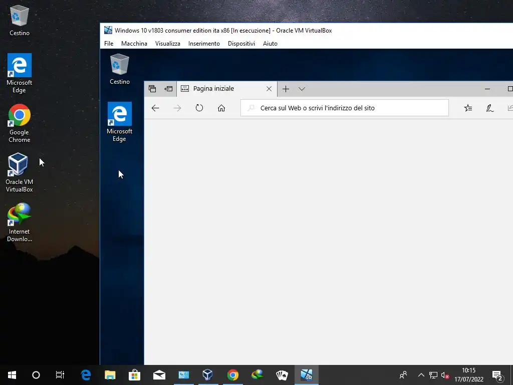The height and width of the screenshot is (385, 513).
Task: Launch Edge from the taskbar
Action: [x=86, y=375]
